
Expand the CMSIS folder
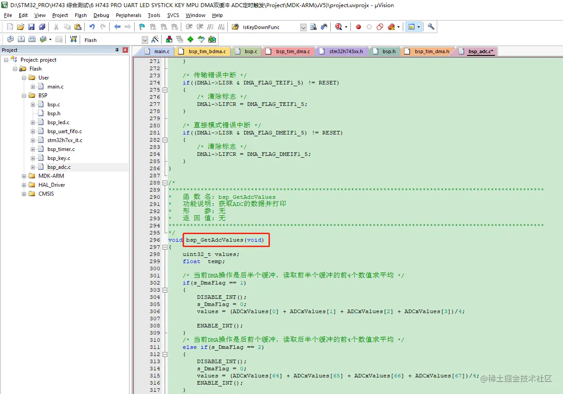(24, 194)
